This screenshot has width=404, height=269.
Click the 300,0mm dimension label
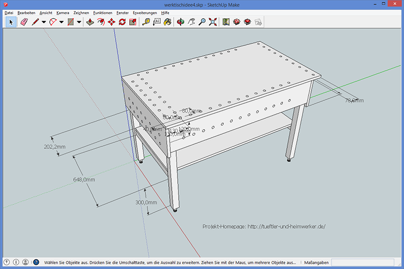pos(146,202)
